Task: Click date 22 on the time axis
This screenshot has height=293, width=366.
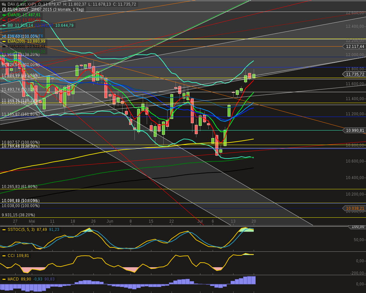Action: [172, 221]
